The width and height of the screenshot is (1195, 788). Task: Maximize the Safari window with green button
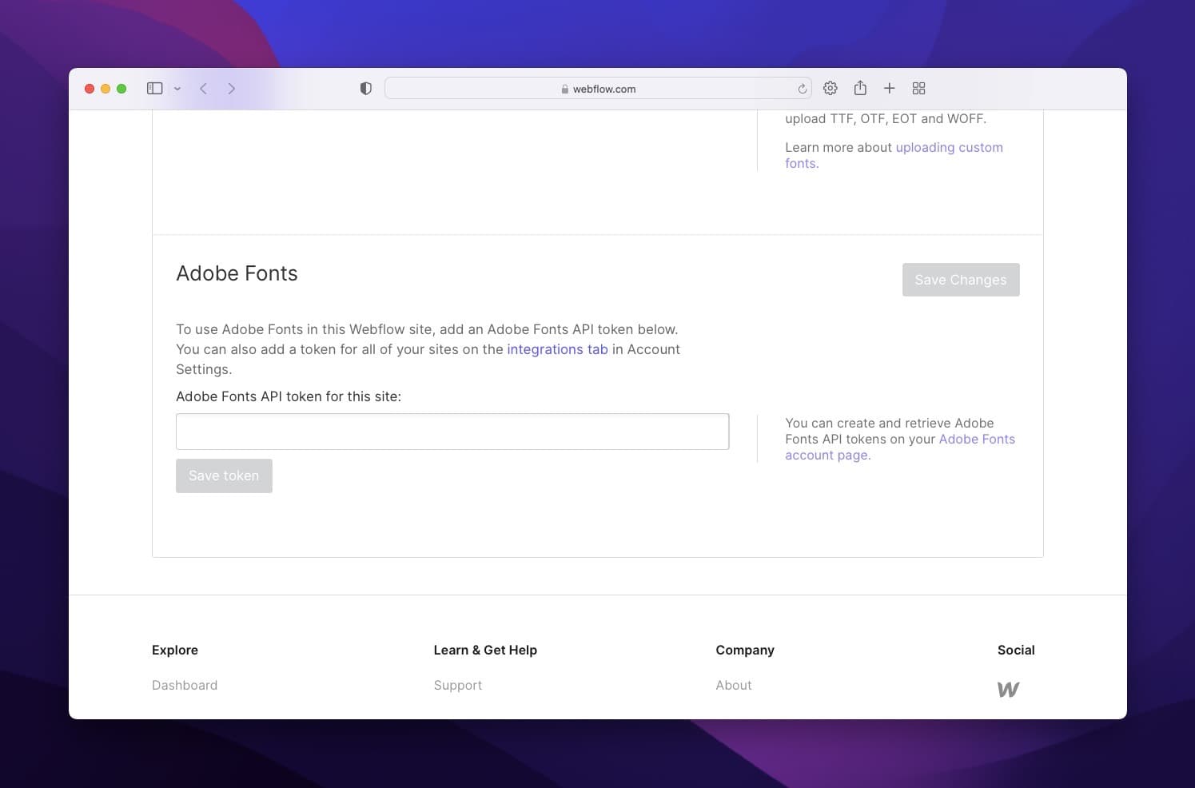[121, 89]
